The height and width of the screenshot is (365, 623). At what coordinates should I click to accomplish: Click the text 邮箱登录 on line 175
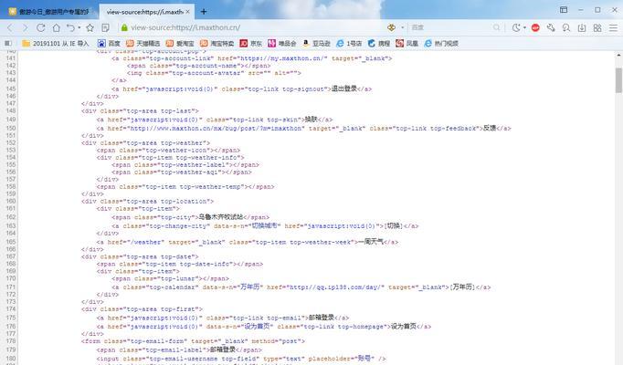pos(321,318)
